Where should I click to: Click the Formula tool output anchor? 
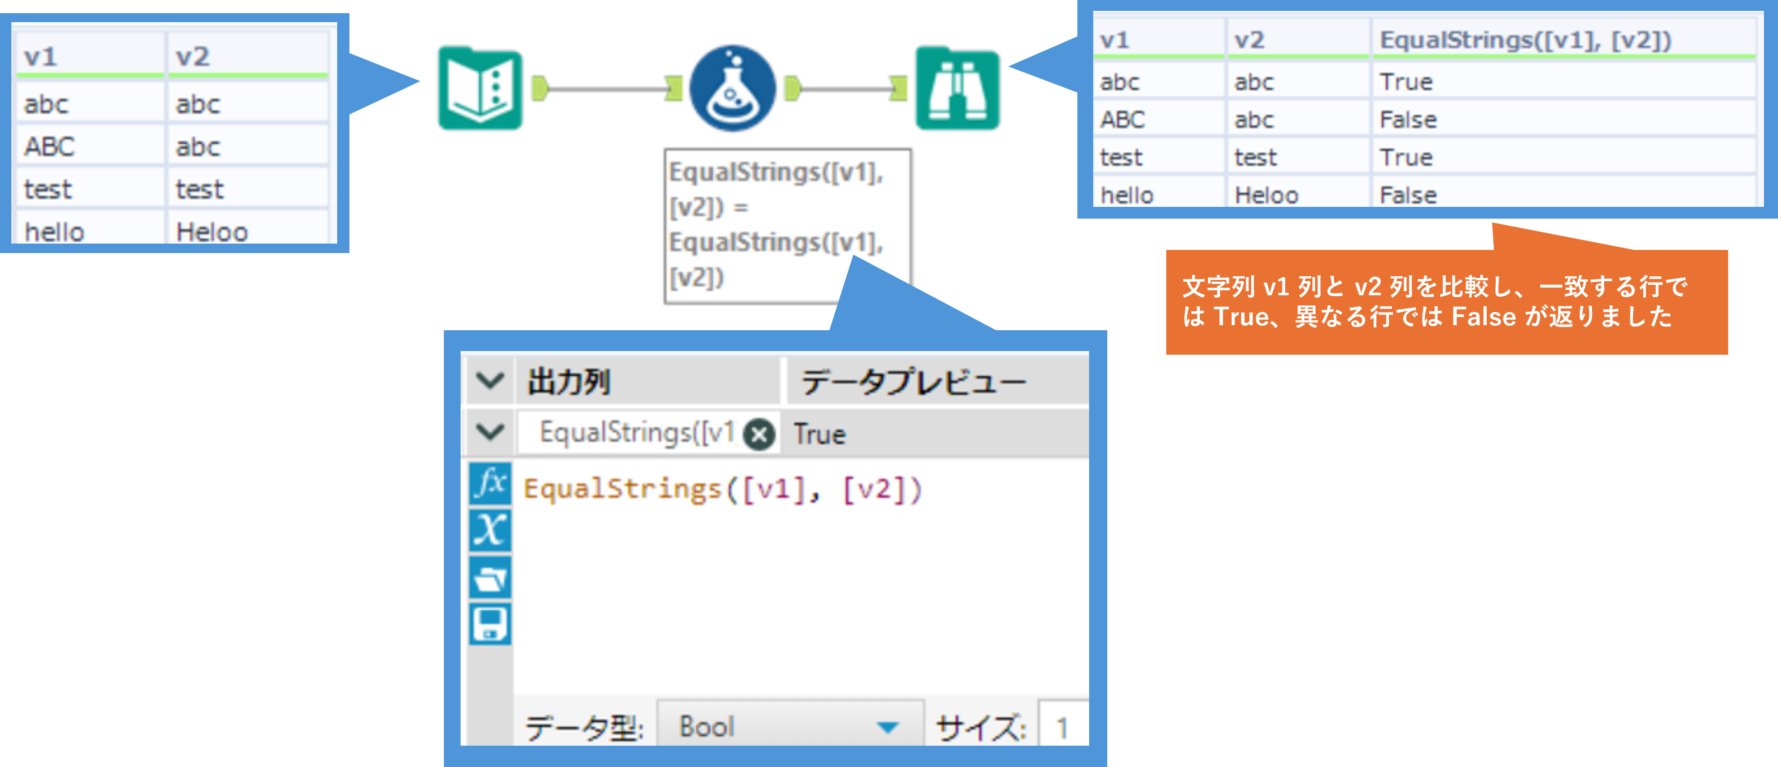(x=793, y=89)
